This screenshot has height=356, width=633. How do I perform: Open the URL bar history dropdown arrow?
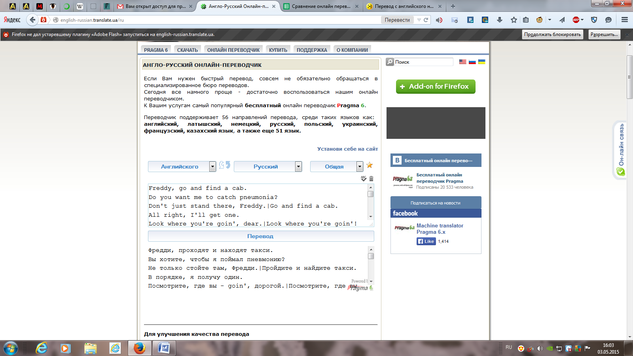(419, 20)
